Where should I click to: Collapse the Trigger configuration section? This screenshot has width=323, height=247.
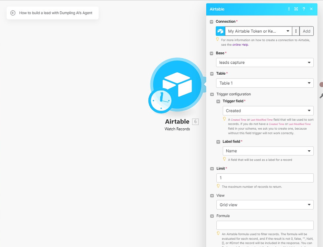tap(211, 94)
